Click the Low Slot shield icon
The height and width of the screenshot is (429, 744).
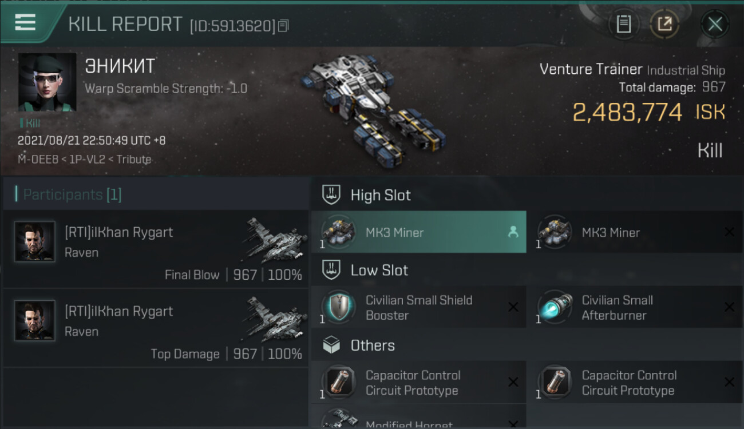pyautogui.click(x=331, y=270)
